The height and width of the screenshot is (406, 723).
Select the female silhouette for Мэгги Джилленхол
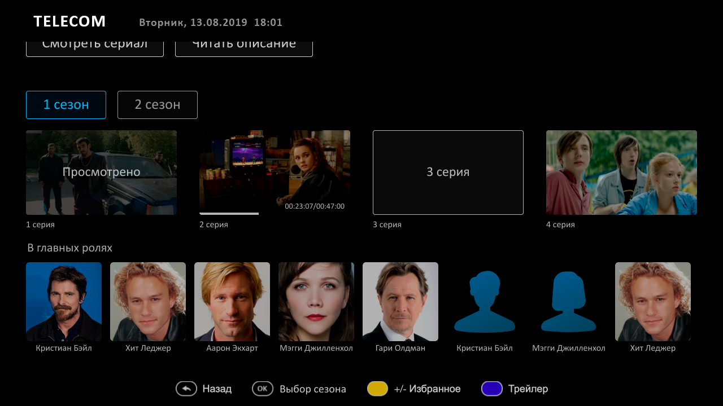[569, 302]
